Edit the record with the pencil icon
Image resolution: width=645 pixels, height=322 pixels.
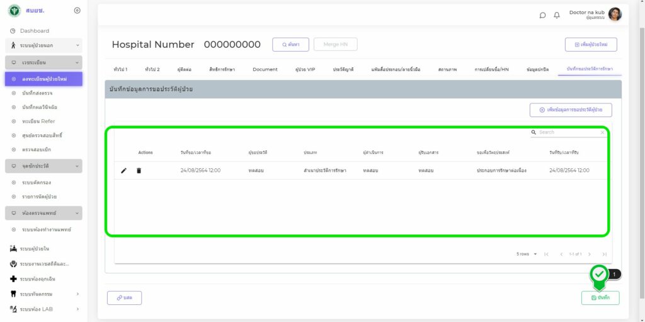click(x=124, y=171)
